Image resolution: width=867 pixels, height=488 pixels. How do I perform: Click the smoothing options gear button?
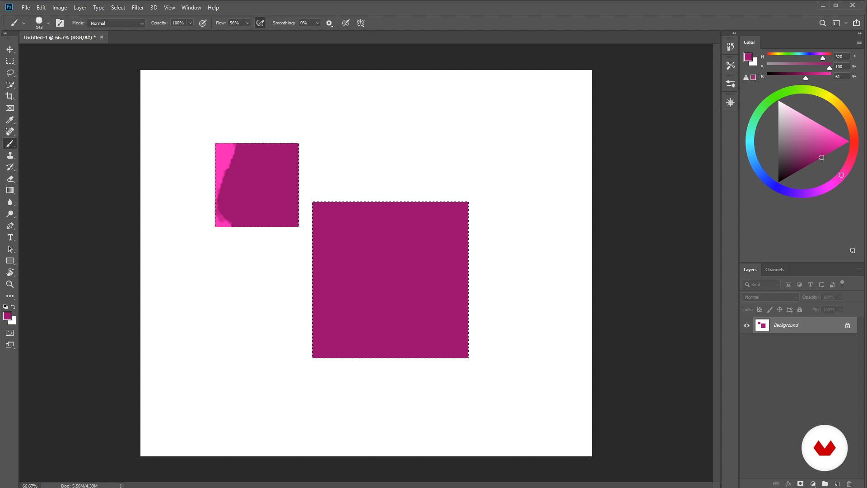[329, 23]
